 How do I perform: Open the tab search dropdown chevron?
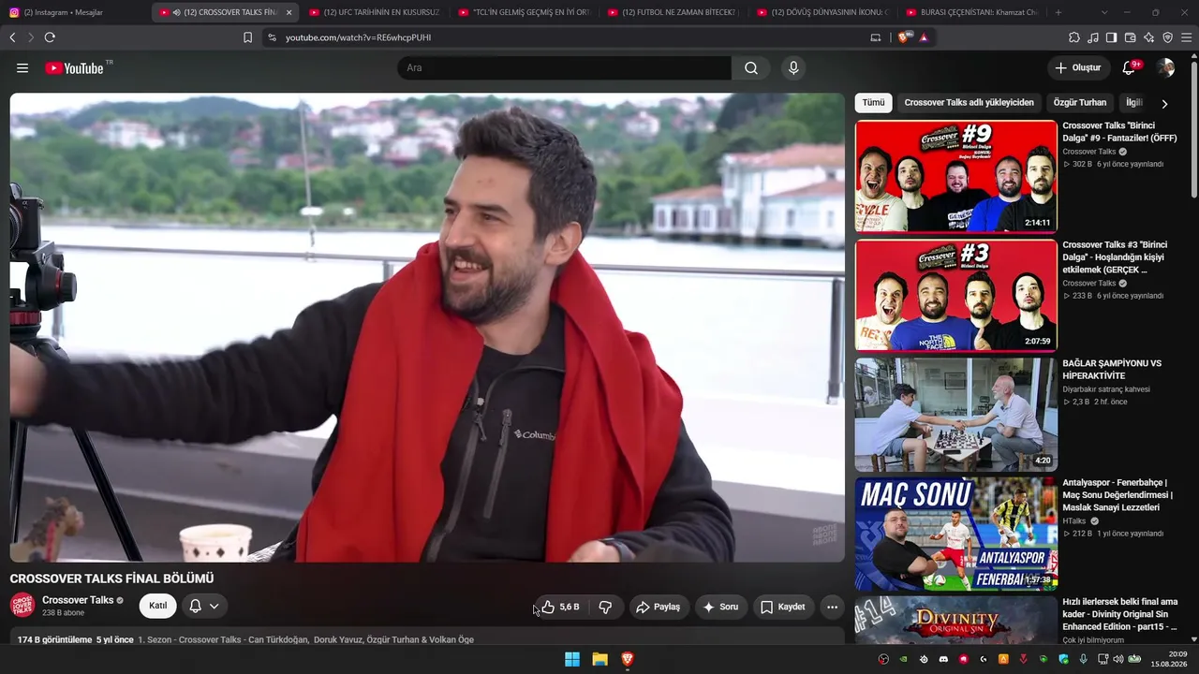pos(1104,12)
